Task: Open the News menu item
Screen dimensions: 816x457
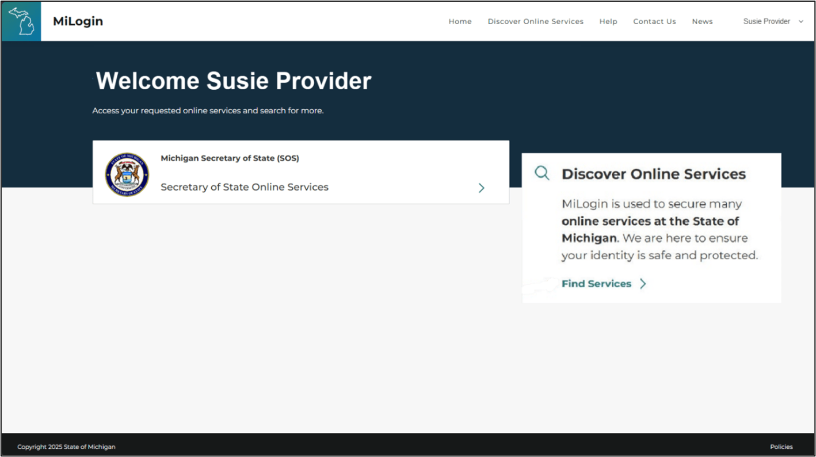Action: click(x=702, y=21)
